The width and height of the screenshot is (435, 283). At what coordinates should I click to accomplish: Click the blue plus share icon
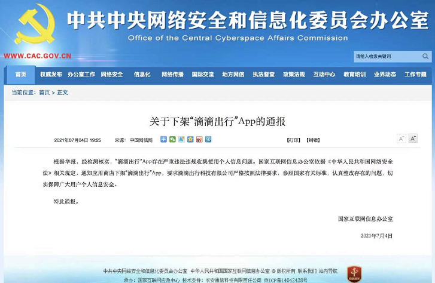[163, 139]
